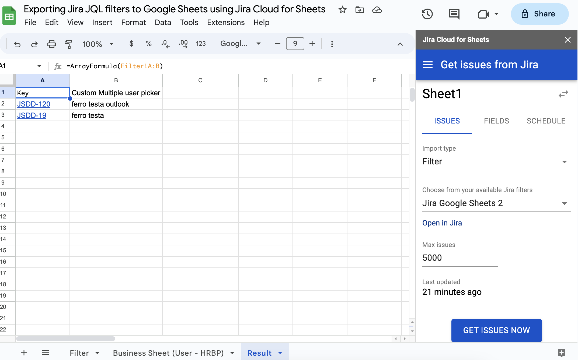Click GET ISSUES NOW button
Viewport: 578px width, 360px height.
point(496,330)
